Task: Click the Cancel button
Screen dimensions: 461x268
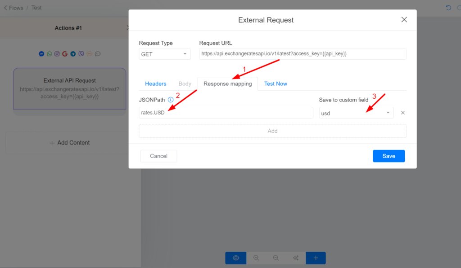Action: click(159, 156)
